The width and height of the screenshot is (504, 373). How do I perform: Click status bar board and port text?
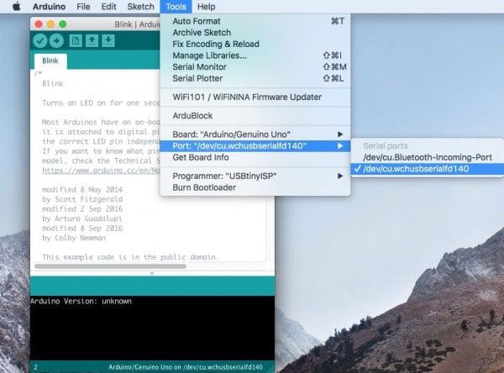pos(186,367)
